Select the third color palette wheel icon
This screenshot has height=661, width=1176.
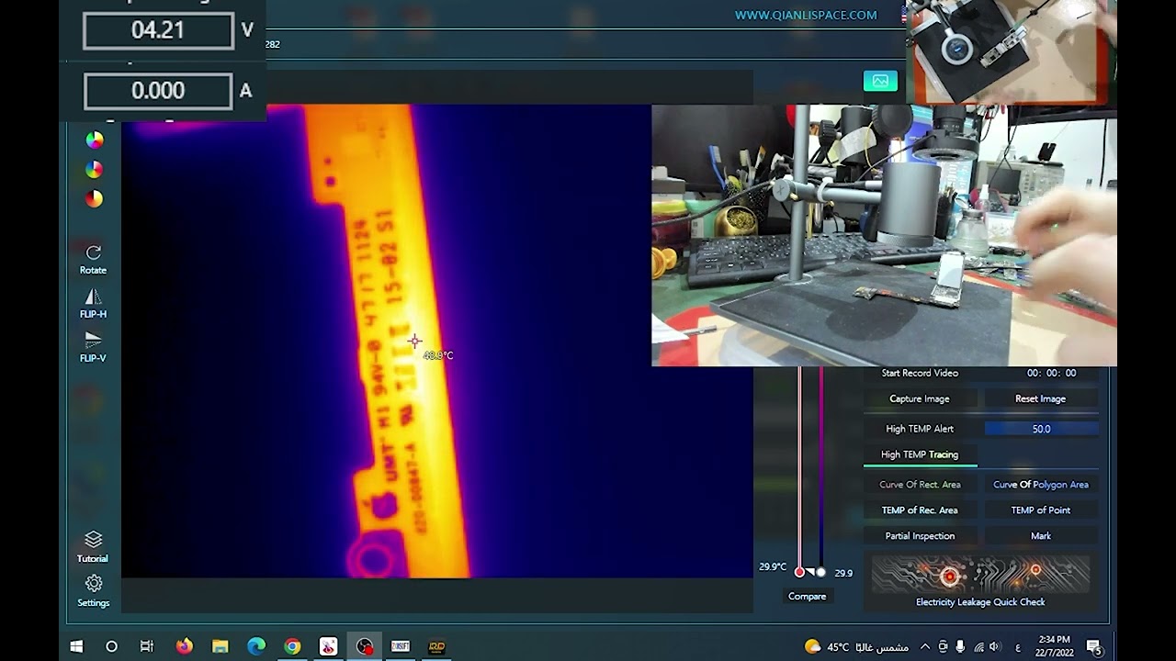94,199
